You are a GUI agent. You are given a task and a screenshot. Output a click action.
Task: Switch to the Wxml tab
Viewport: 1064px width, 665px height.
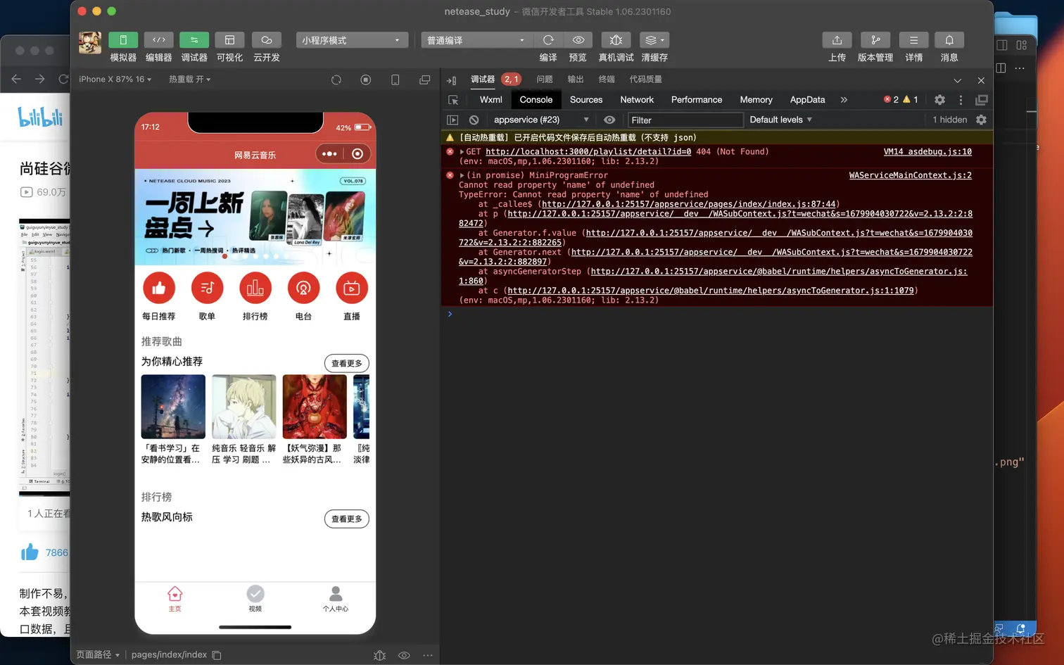point(489,100)
